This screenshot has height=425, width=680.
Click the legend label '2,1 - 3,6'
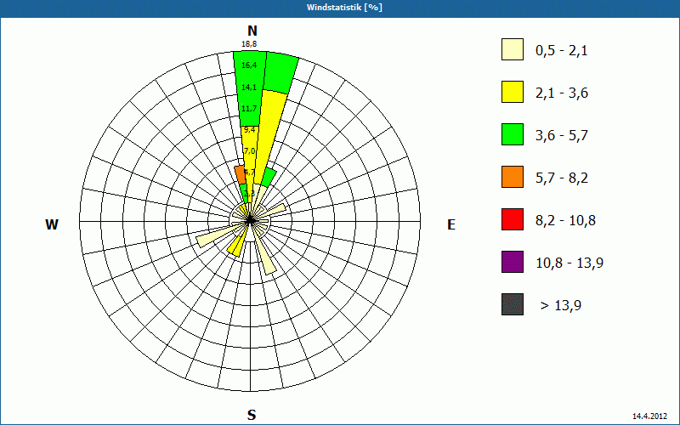pos(562,93)
